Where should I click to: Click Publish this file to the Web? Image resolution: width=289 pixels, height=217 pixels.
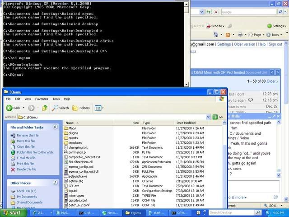(x=35, y=152)
